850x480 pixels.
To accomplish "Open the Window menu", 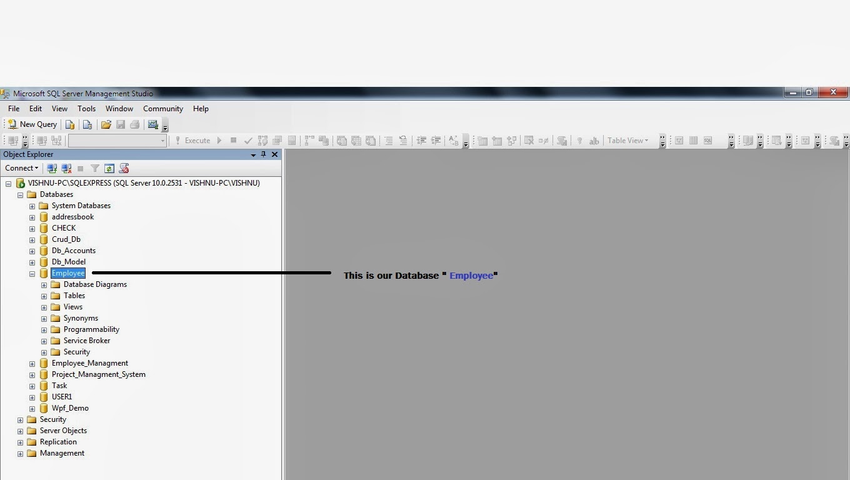I will pos(119,109).
